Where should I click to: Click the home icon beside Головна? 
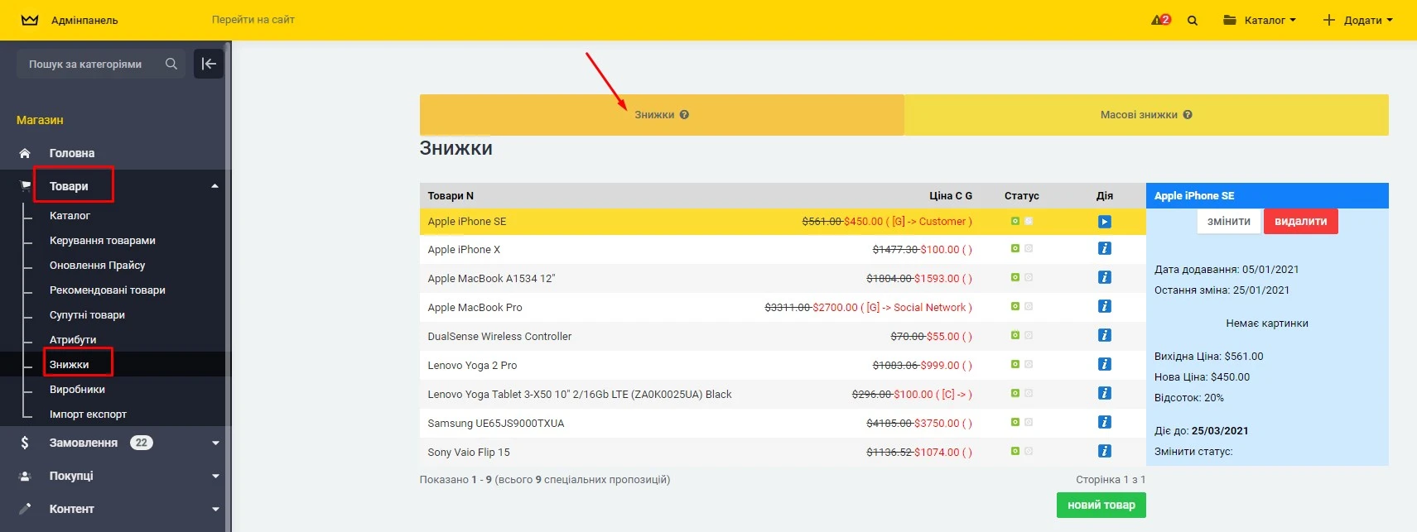click(25, 153)
